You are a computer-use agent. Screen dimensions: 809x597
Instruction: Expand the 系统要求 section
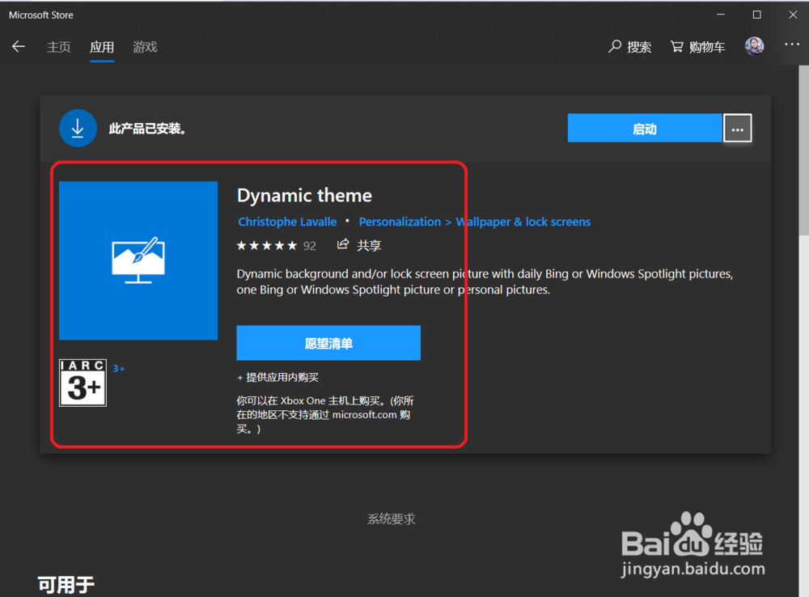point(391,519)
